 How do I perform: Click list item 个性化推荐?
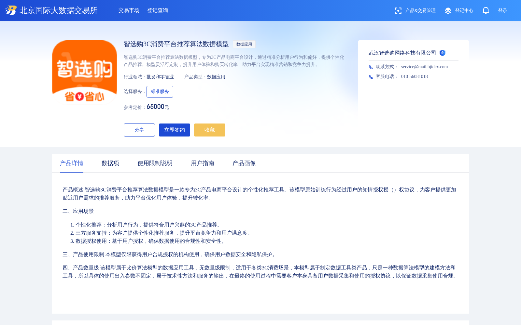coord(148,225)
